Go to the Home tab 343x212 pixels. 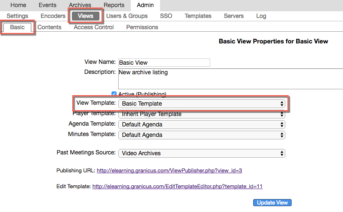click(18, 5)
